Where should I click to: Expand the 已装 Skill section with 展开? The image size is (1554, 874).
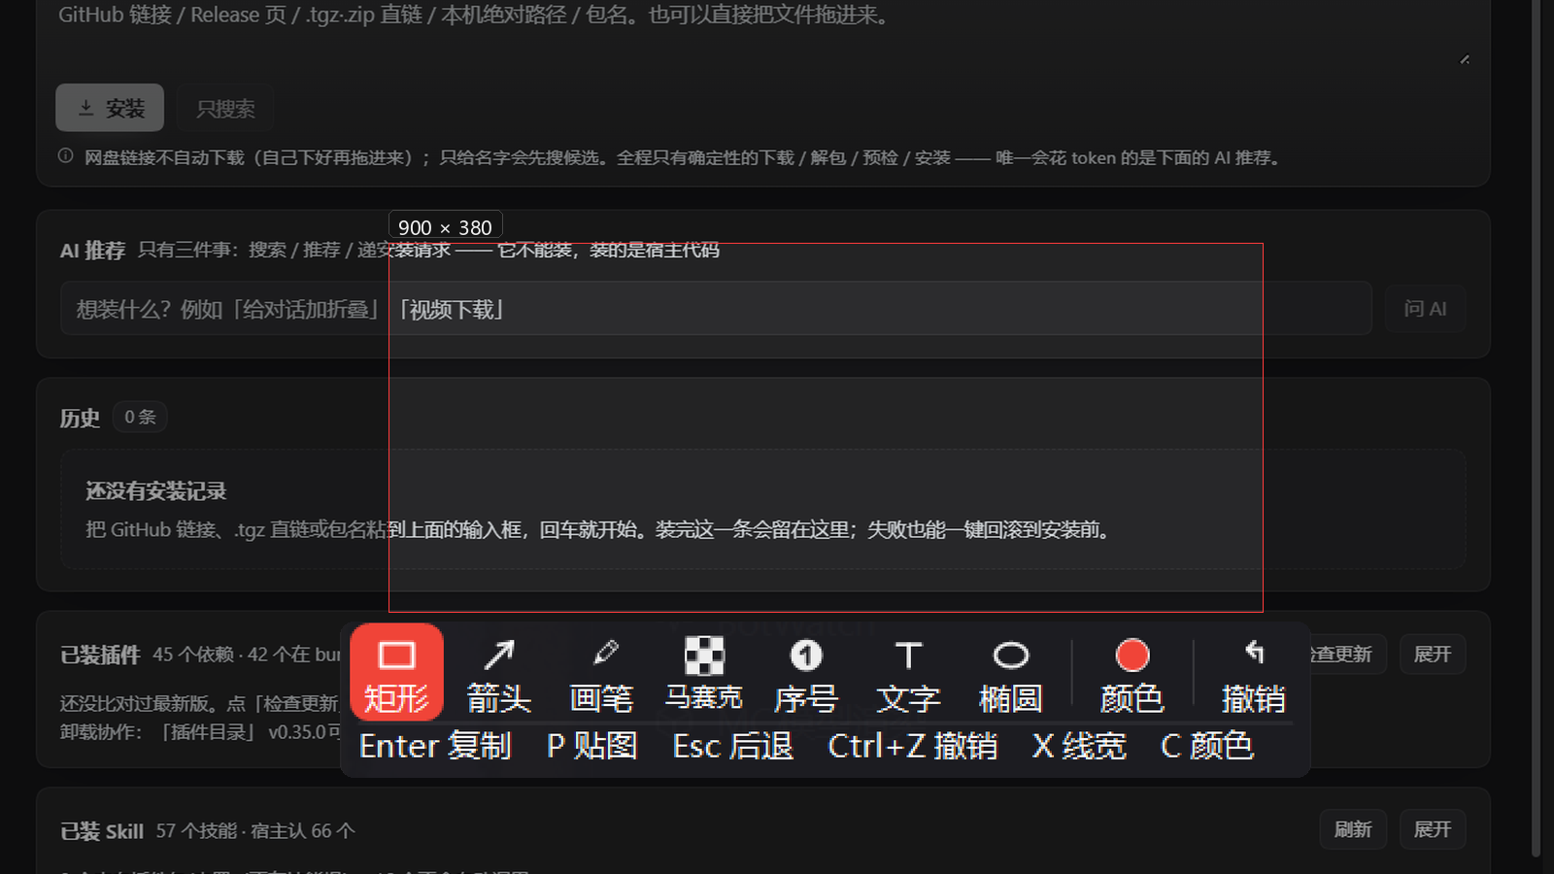[x=1433, y=829]
